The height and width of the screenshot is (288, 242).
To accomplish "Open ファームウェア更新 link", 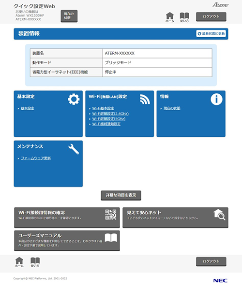I will click(x=36, y=158).
